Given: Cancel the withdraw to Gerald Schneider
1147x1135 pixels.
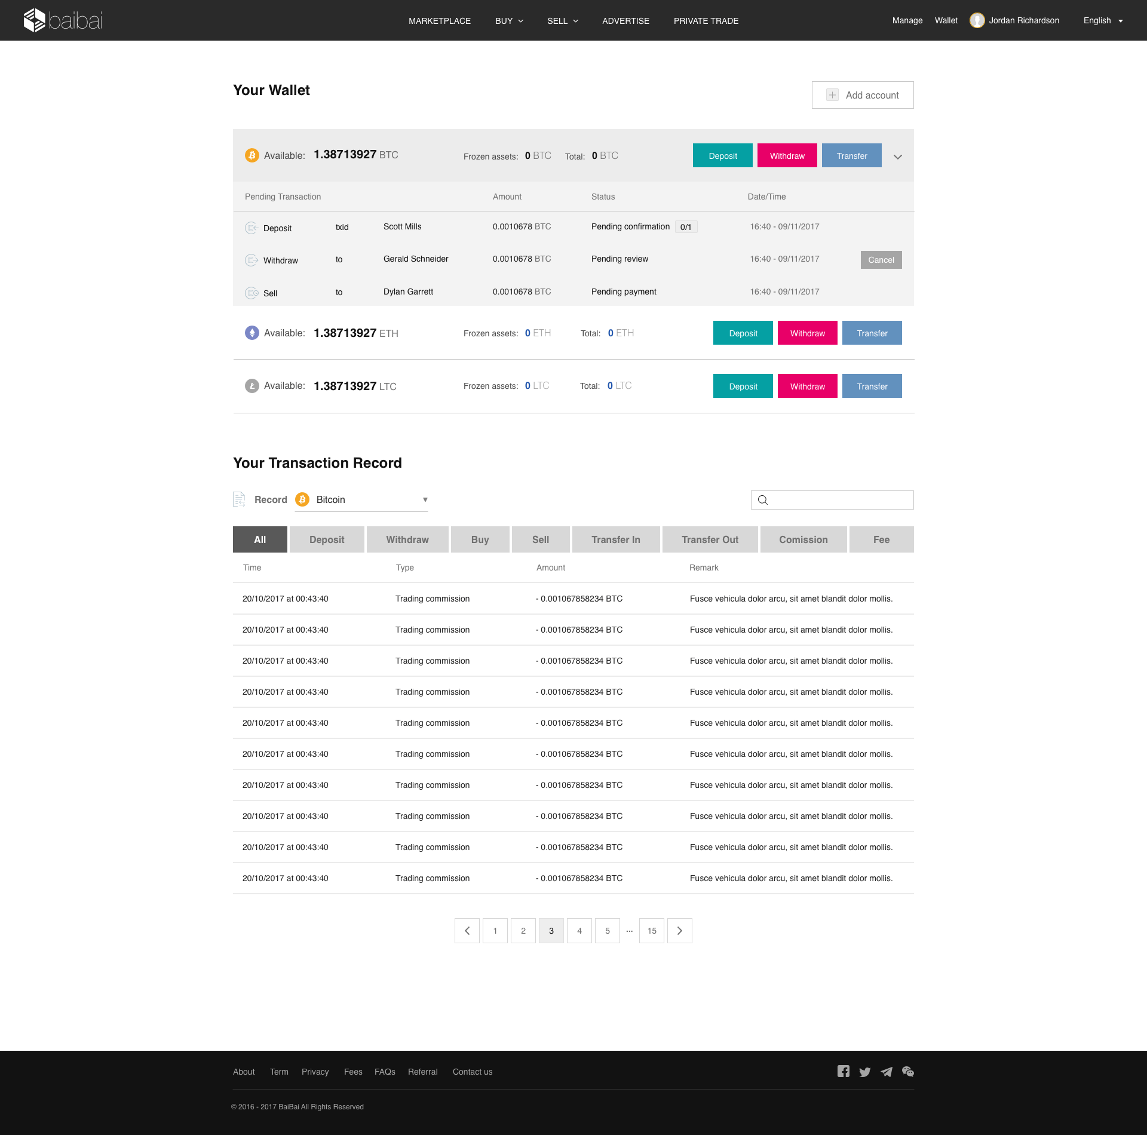Looking at the screenshot, I should [881, 260].
